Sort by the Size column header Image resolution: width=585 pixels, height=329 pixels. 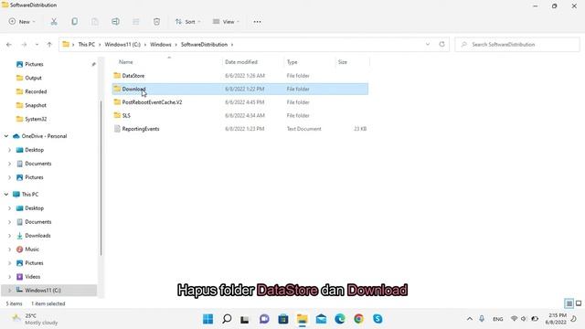coord(343,62)
